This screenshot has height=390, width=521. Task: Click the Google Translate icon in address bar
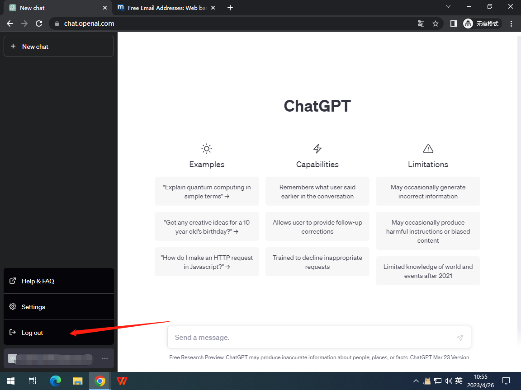click(421, 23)
